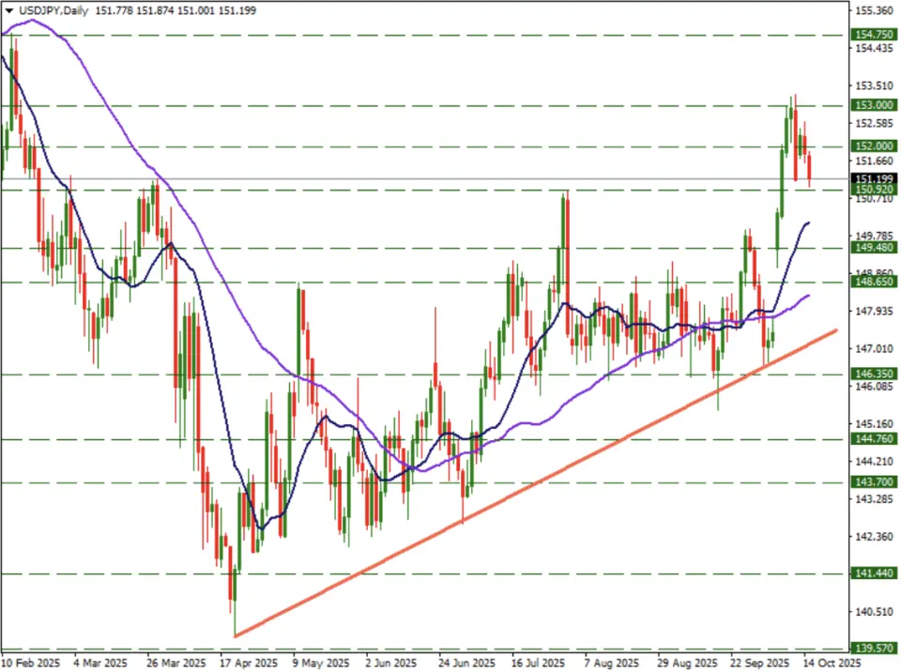Select the 141.440 level label
Viewport: 901px width, 672px height.
874,573
